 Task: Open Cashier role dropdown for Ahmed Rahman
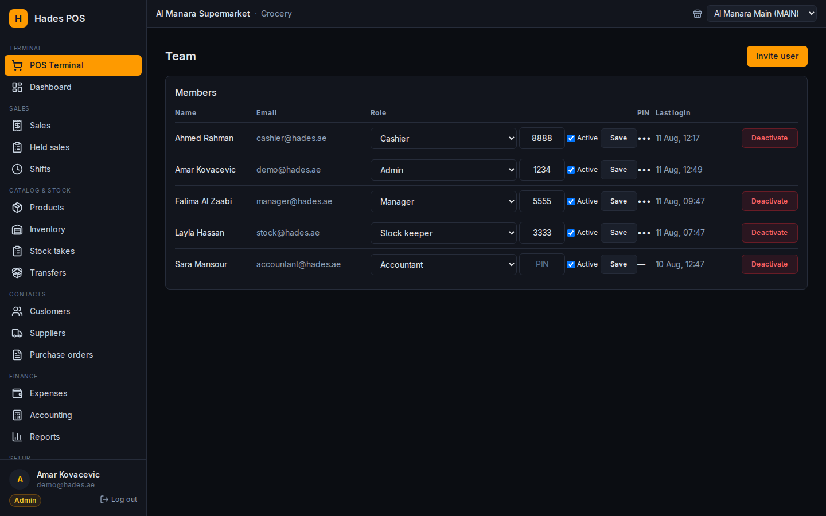pos(443,138)
